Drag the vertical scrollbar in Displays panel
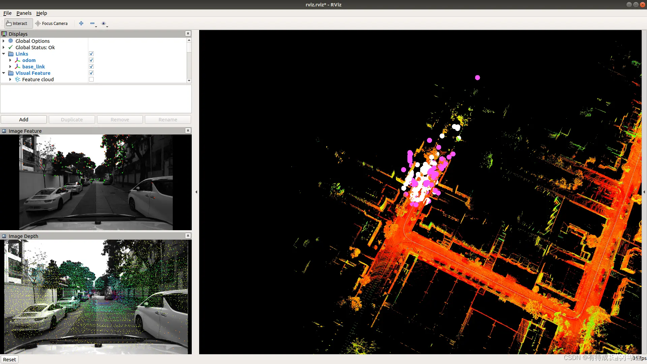Viewport: 647px width, 364px height. point(189,48)
